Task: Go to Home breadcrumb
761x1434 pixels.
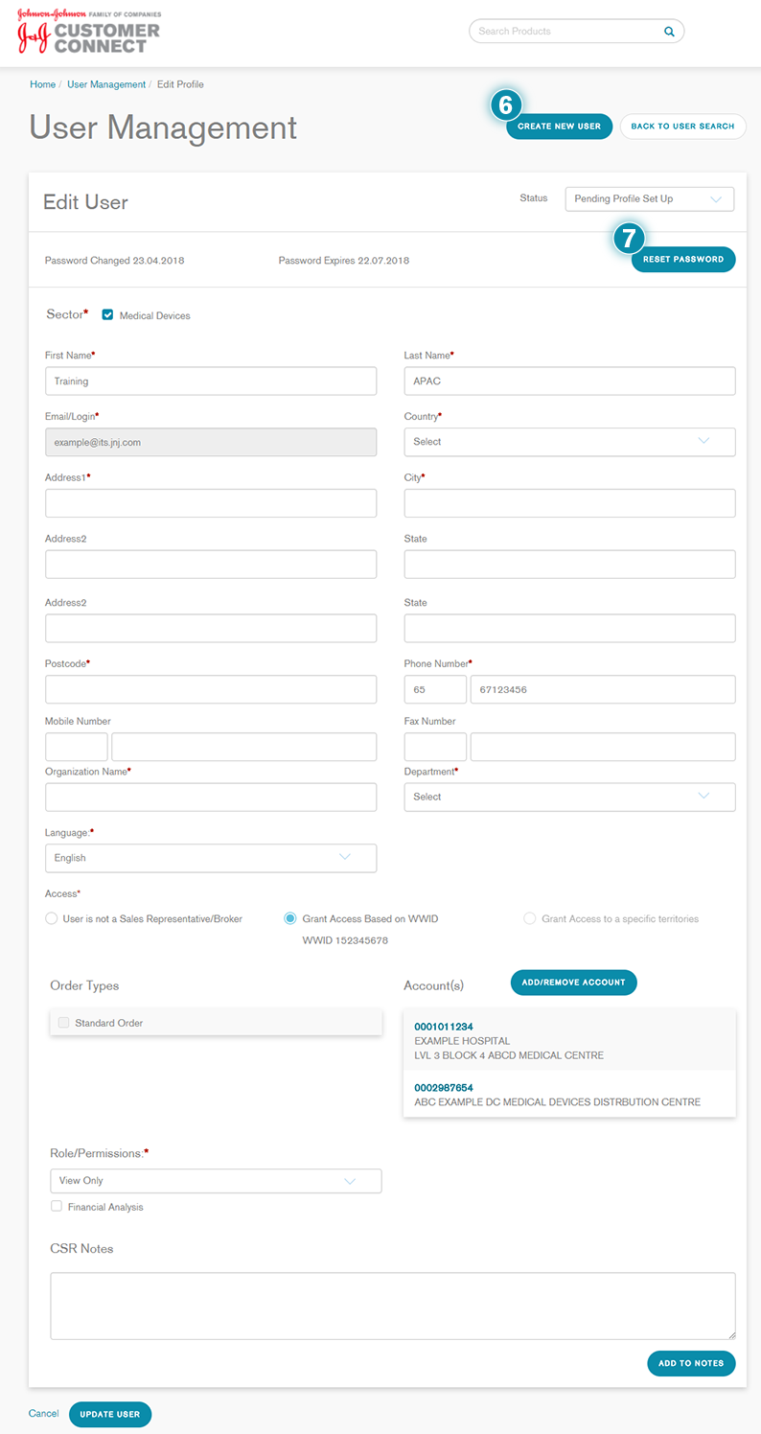Action: 42,84
